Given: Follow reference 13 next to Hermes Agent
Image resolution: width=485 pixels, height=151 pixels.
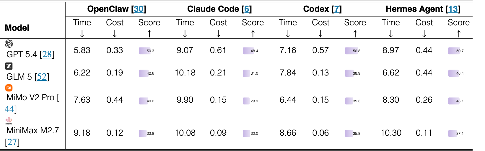Looking at the screenshot, I should coord(453,9).
